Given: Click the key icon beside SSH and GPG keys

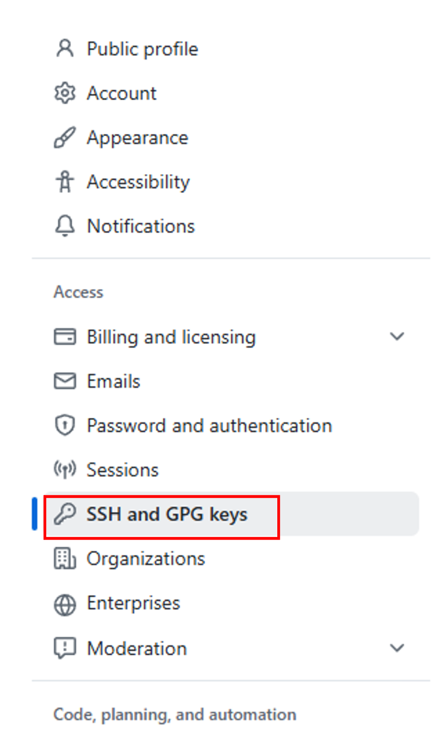Looking at the screenshot, I should tap(65, 515).
